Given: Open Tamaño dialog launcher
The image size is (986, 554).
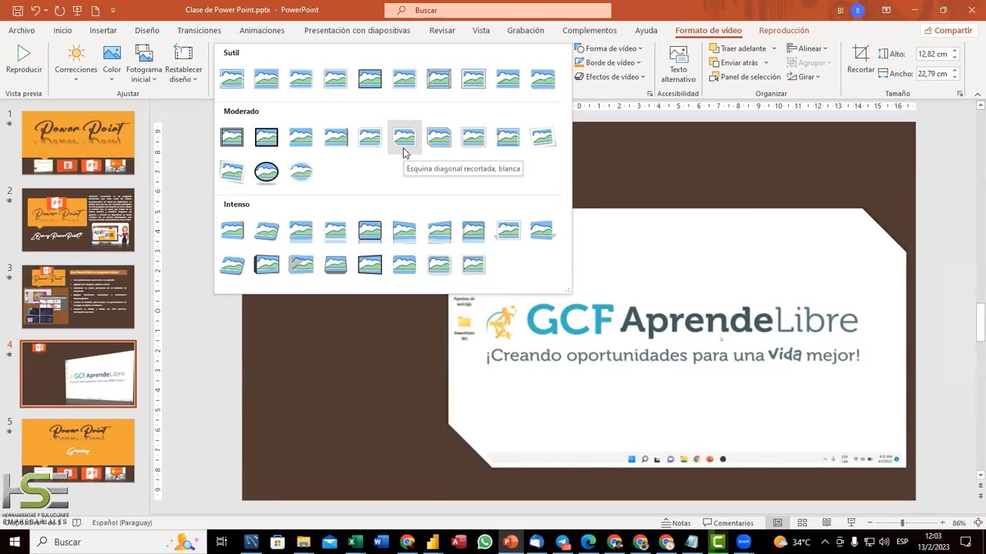Looking at the screenshot, I should click(x=960, y=93).
